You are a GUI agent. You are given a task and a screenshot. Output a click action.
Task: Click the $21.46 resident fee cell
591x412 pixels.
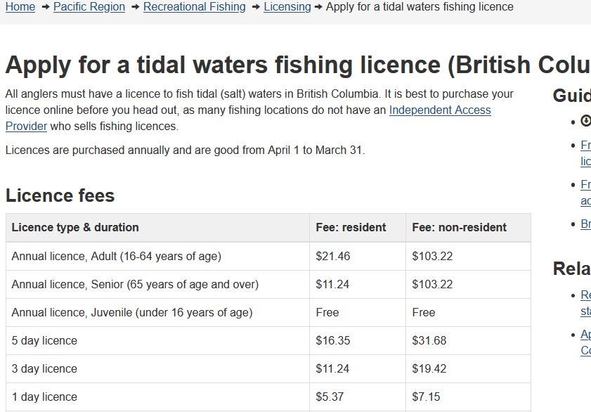coord(358,257)
